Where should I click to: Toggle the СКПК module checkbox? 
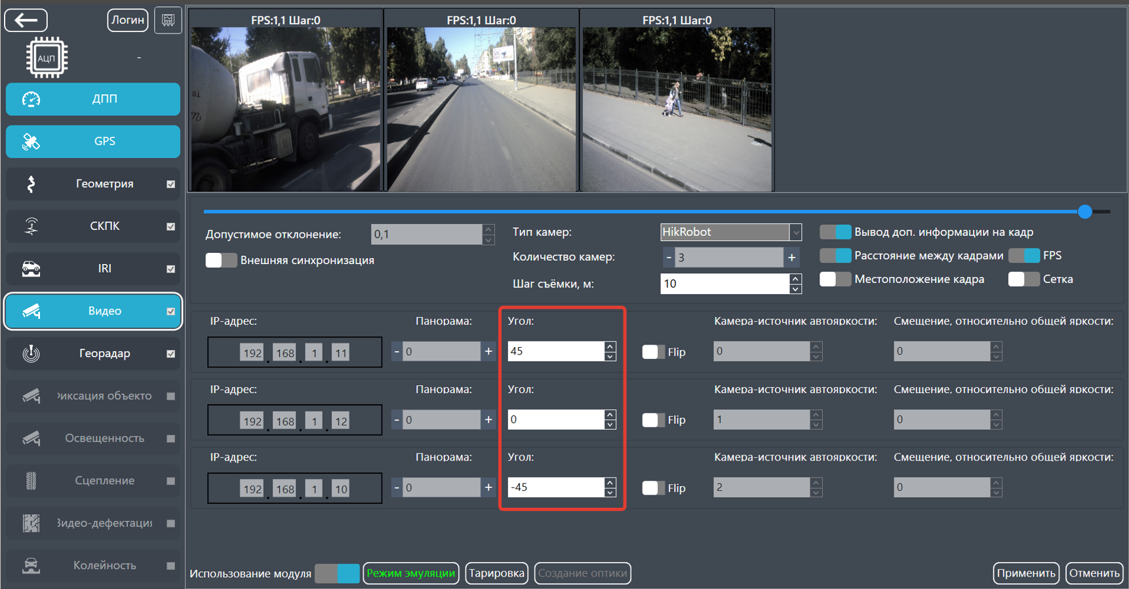[x=171, y=227]
